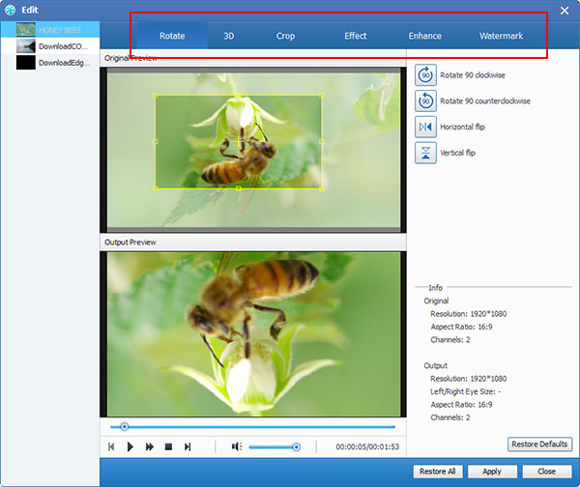580x487 pixels.
Task: Click the Rotate 90 clockwise icon
Action: (425, 75)
